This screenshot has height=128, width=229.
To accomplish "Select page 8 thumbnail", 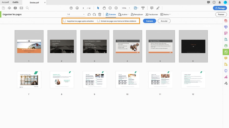I will click(62, 80).
